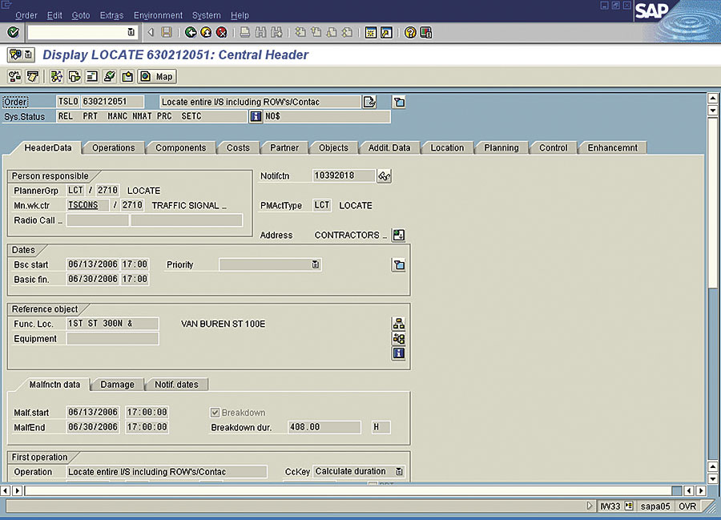The width and height of the screenshot is (721, 520).
Task: Switch to the Enhancemnt tab
Action: click(x=613, y=147)
